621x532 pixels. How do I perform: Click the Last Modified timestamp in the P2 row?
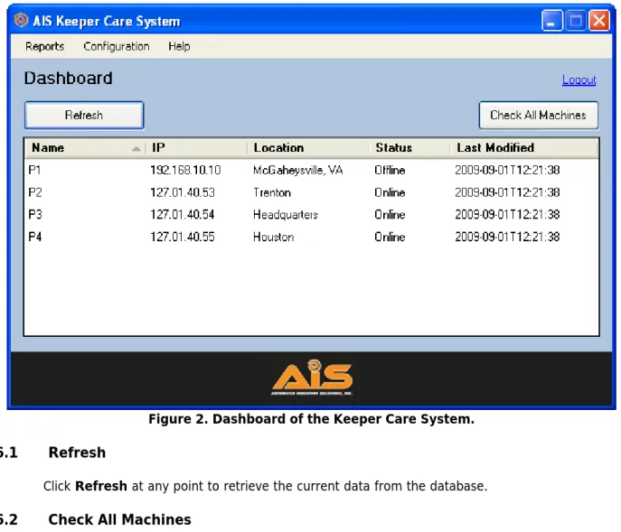click(507, 192)
